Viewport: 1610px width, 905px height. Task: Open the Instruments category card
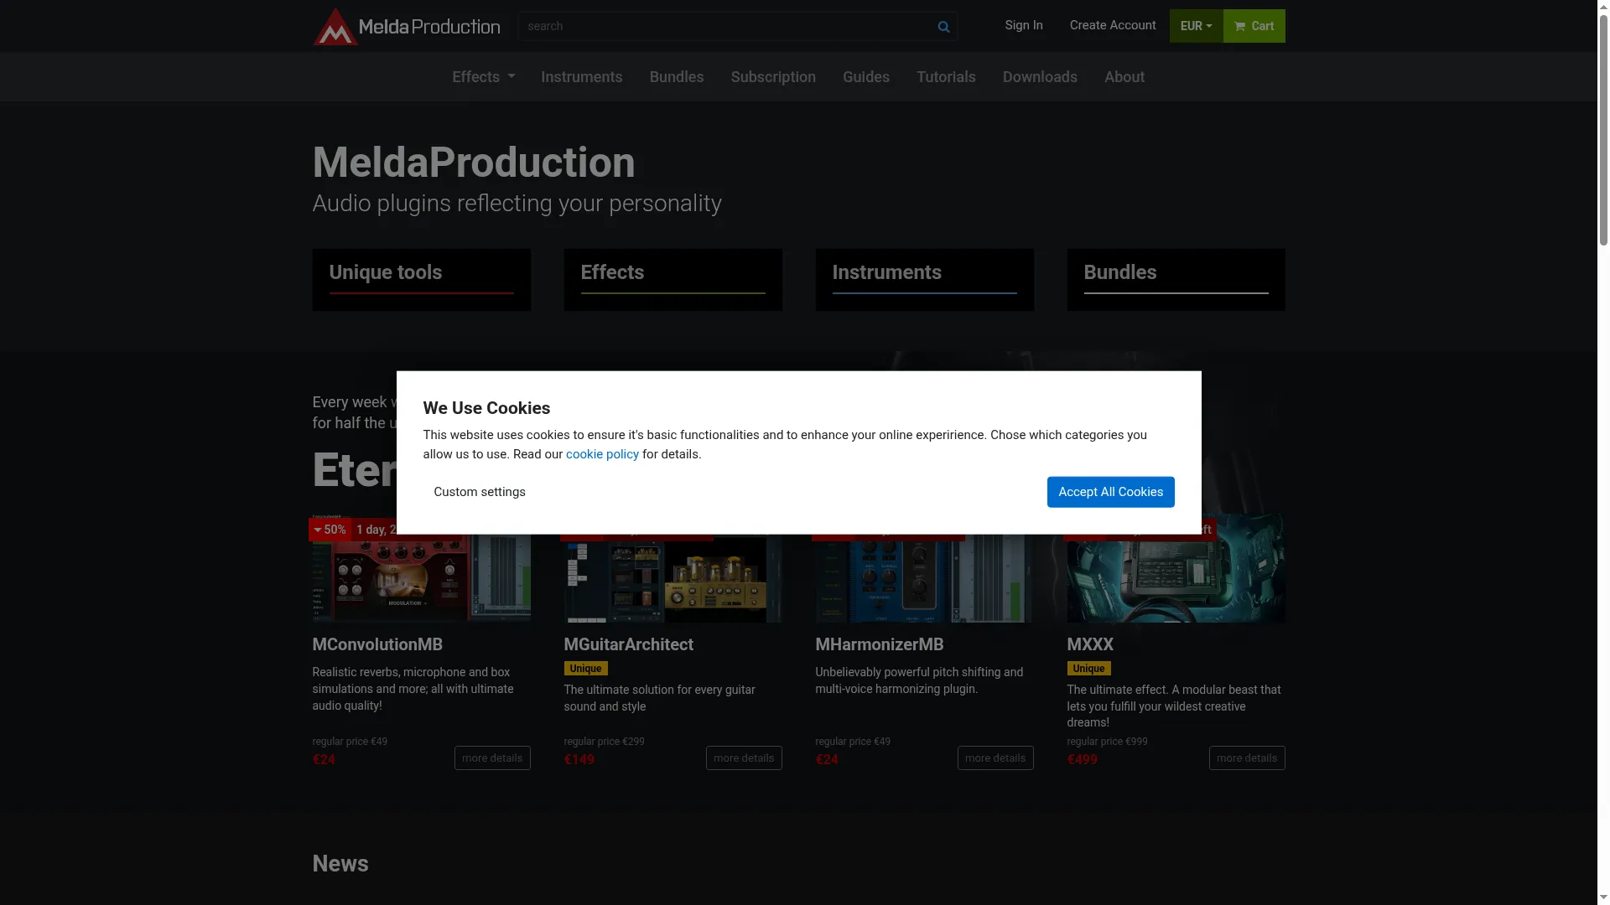[x=924, y=280]
